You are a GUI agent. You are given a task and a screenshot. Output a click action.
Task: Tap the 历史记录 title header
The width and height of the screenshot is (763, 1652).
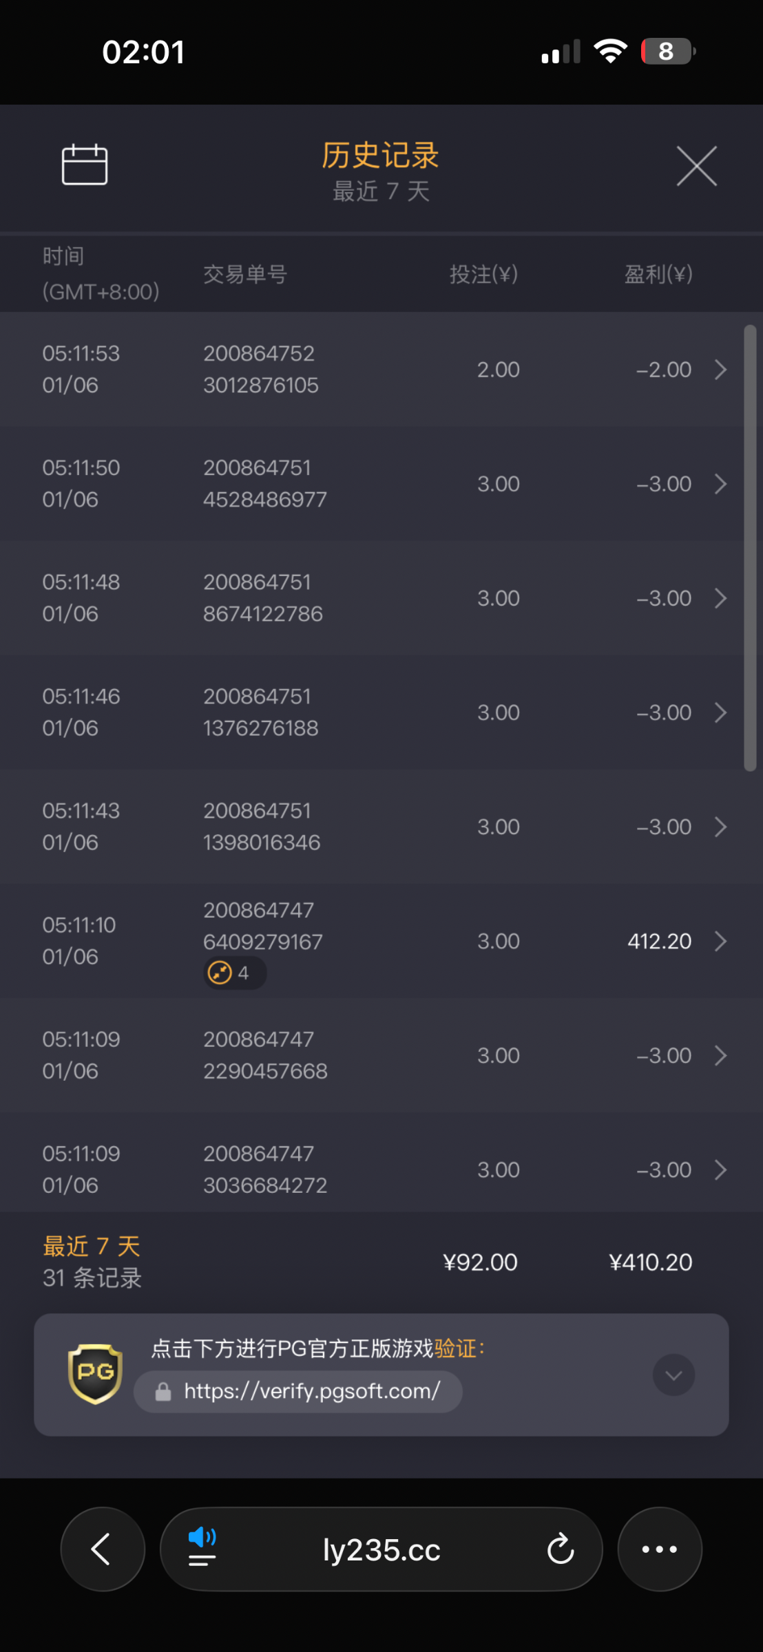(380, 156)
